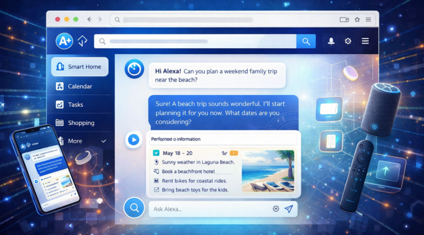The image size is (424, 235).
Task: Click the icon left of orange badge
Action: [224, 153]
